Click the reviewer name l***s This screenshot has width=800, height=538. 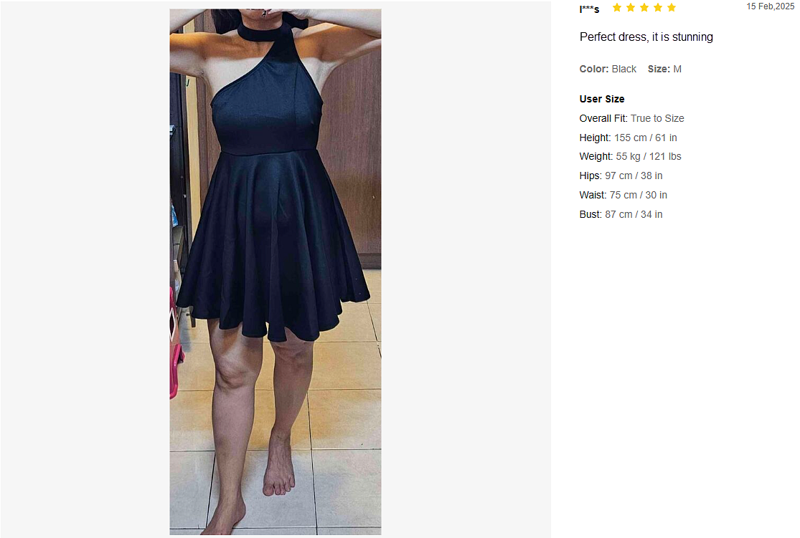pos(589,9)
